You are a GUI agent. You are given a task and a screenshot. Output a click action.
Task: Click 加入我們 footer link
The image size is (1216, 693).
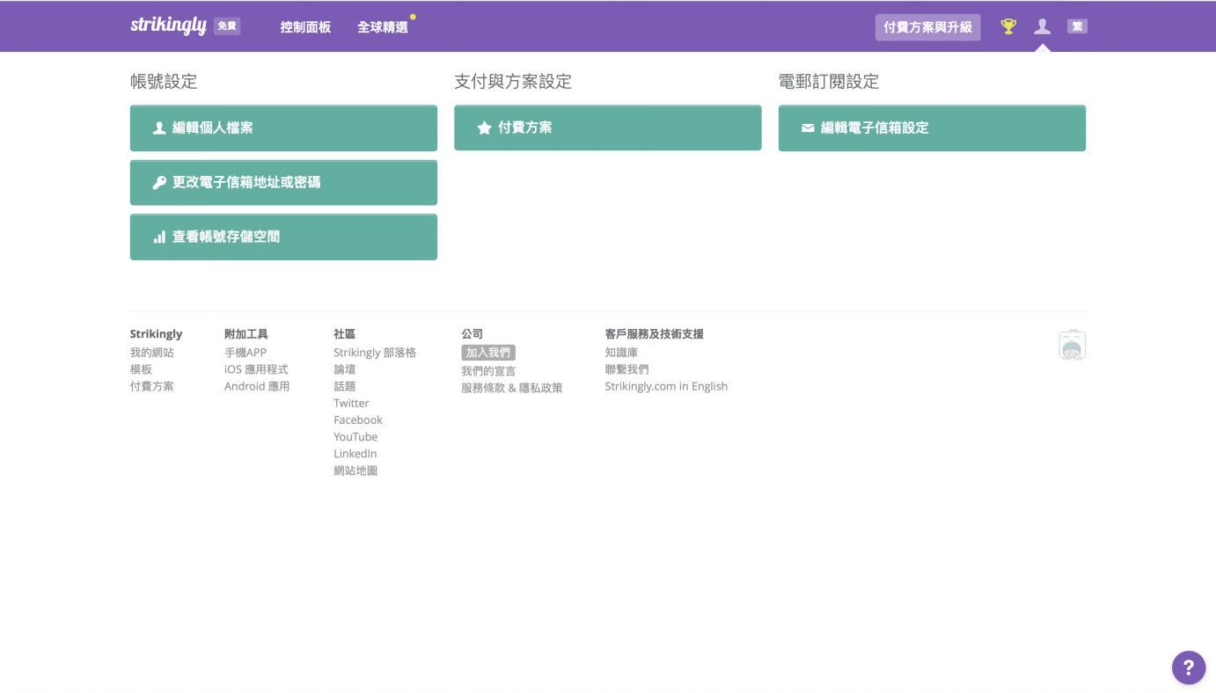(487, 353)
